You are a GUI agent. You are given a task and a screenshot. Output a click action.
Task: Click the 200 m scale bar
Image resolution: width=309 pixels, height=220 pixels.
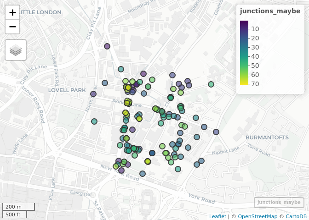[x=18, y=207]
